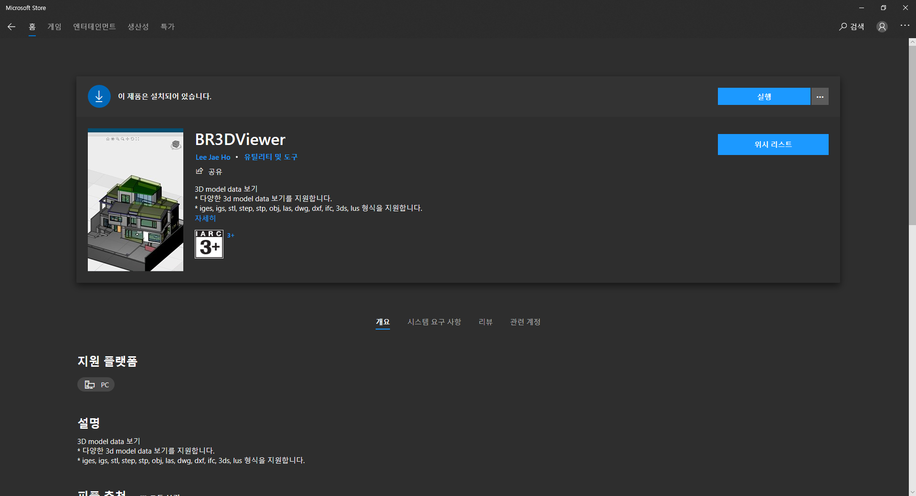Open the 리뷰 reviews tab
The height and width of the screenshot is (496, 916).
[485, 322]
